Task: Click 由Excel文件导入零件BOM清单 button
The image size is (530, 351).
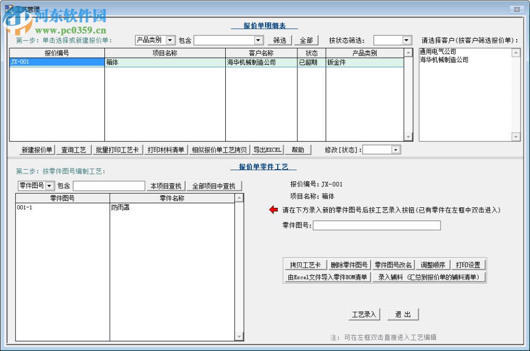Action: 327,277
